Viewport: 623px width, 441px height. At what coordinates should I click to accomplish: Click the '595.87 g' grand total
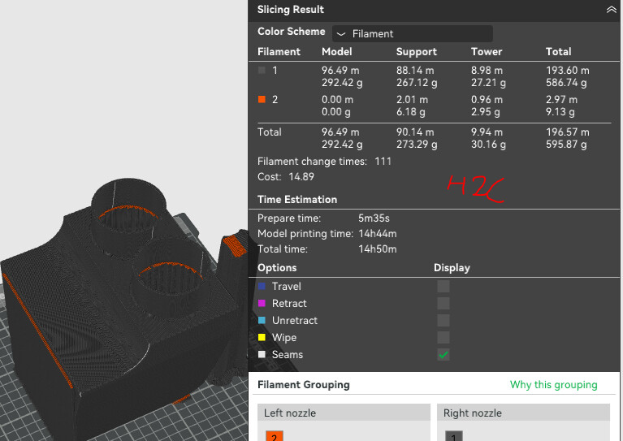coord(566,145)
